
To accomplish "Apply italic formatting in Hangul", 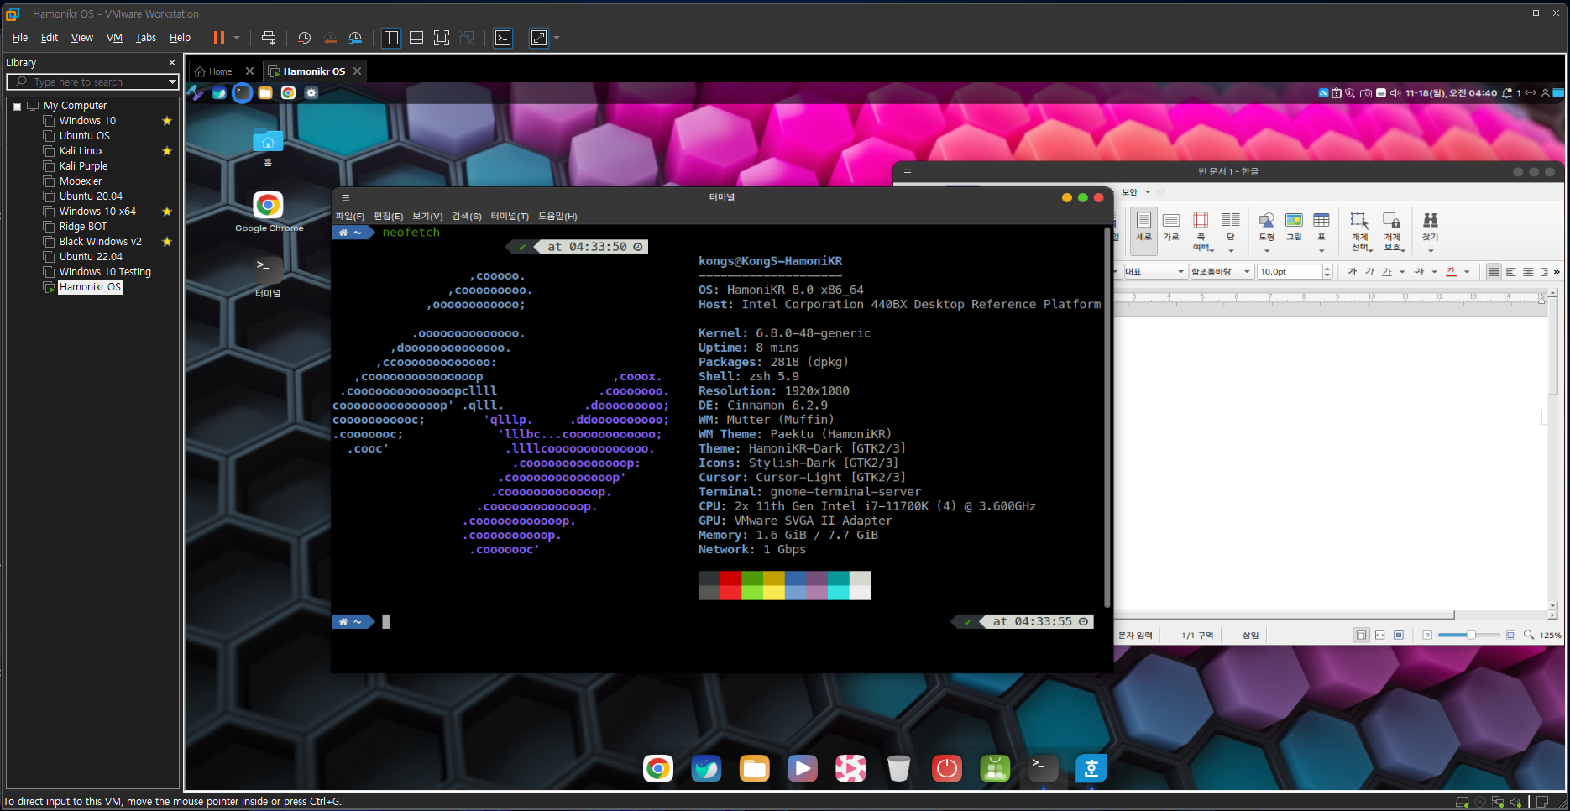I will [1369, 271].
